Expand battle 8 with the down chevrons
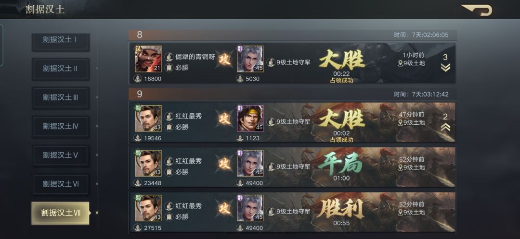The width and height of the screenshot is (520, 239). 445,68
